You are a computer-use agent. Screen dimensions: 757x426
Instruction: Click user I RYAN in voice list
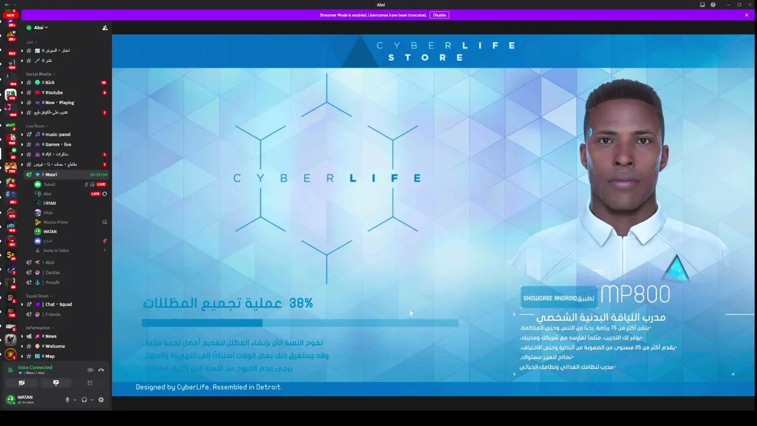pos(50,204)
